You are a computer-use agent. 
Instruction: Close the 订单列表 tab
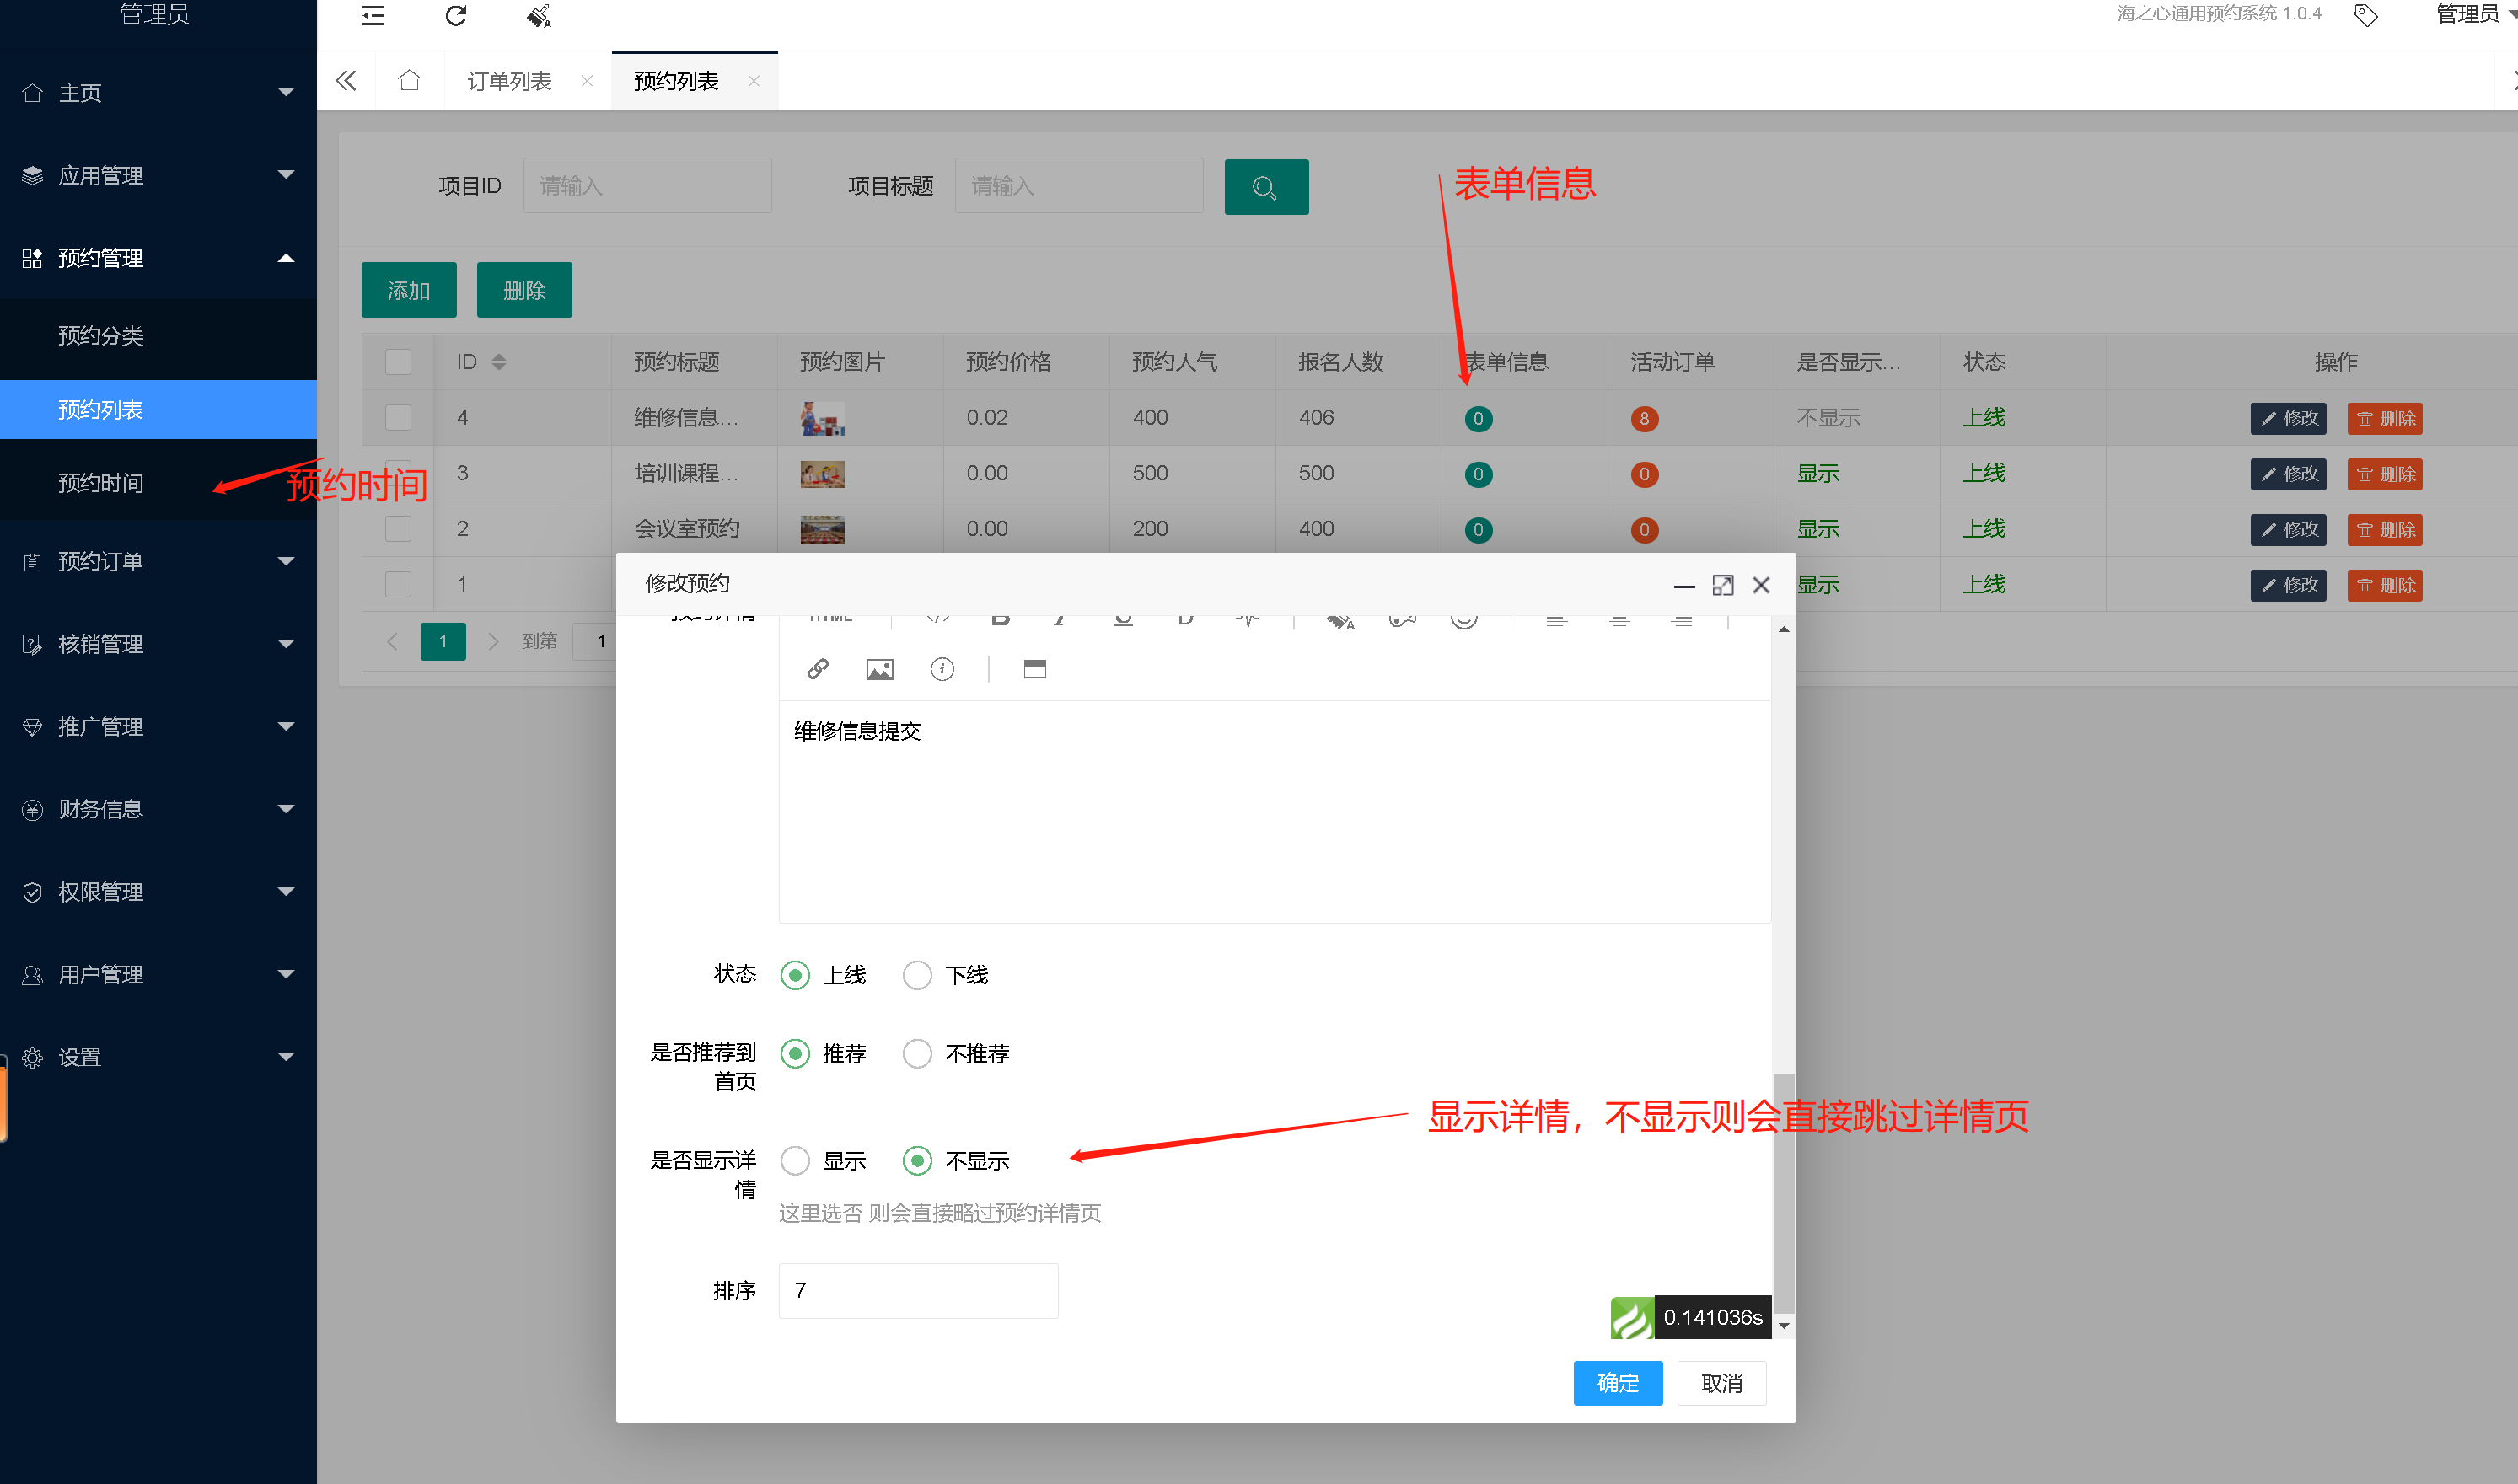587,81
